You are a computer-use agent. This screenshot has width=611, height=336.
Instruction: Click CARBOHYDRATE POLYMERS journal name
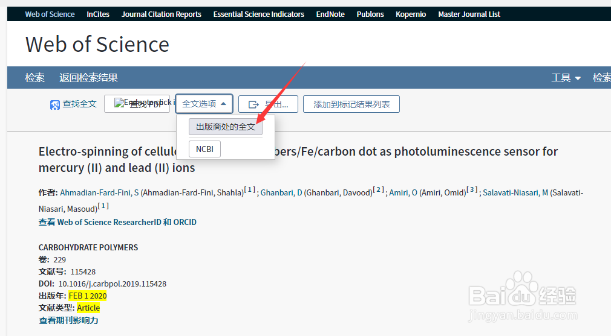point(88,247)
